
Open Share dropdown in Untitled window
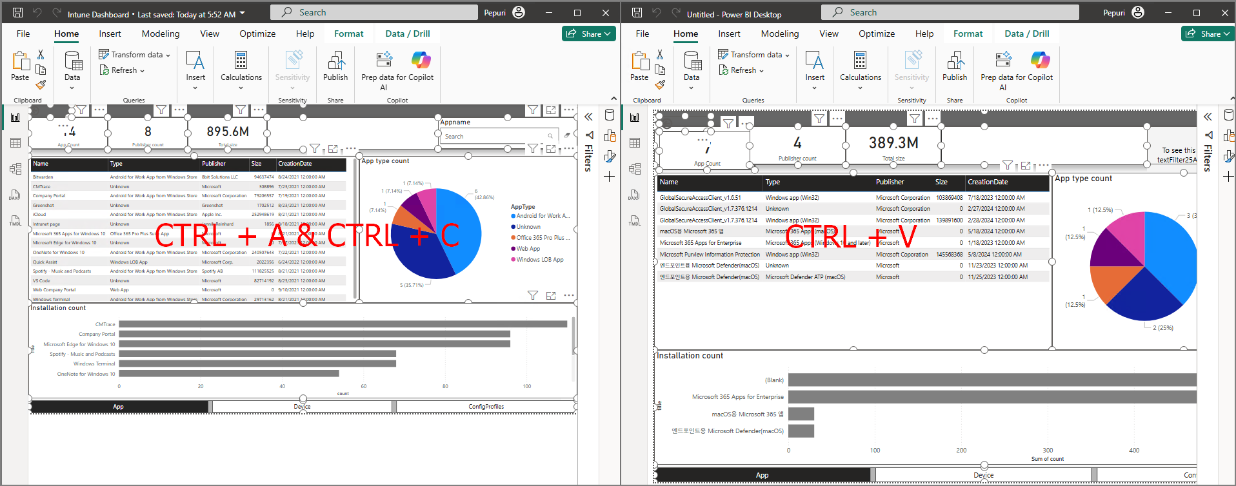tap(1208, 34)
